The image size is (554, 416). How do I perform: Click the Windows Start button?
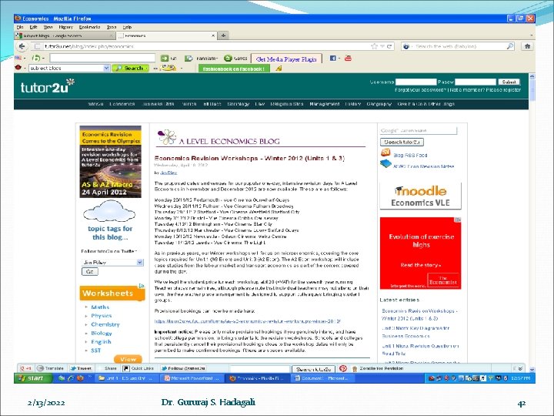tap(33, 378)
